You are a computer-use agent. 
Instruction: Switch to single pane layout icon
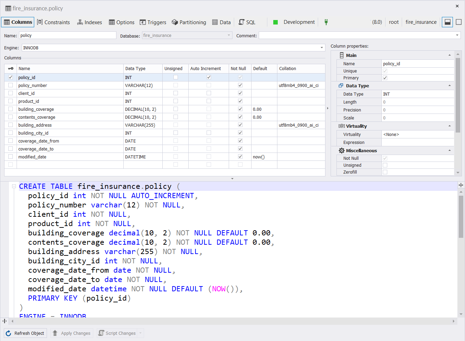459,22
